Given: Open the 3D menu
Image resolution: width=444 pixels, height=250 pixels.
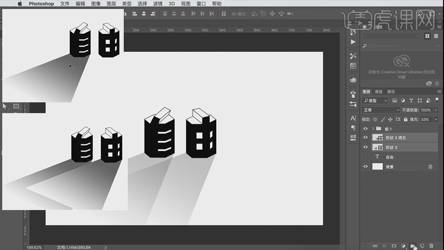Looking at the screenshot, I should coord(172,4).
